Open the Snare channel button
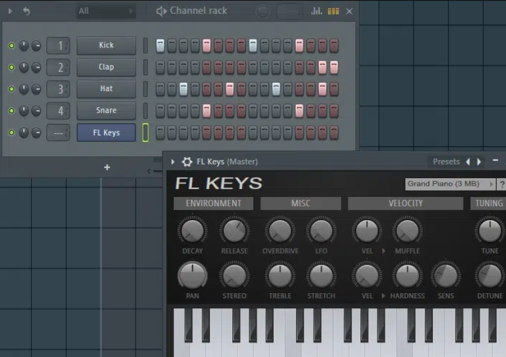Viewport: 506px width, 357px height. click(106, 111)
